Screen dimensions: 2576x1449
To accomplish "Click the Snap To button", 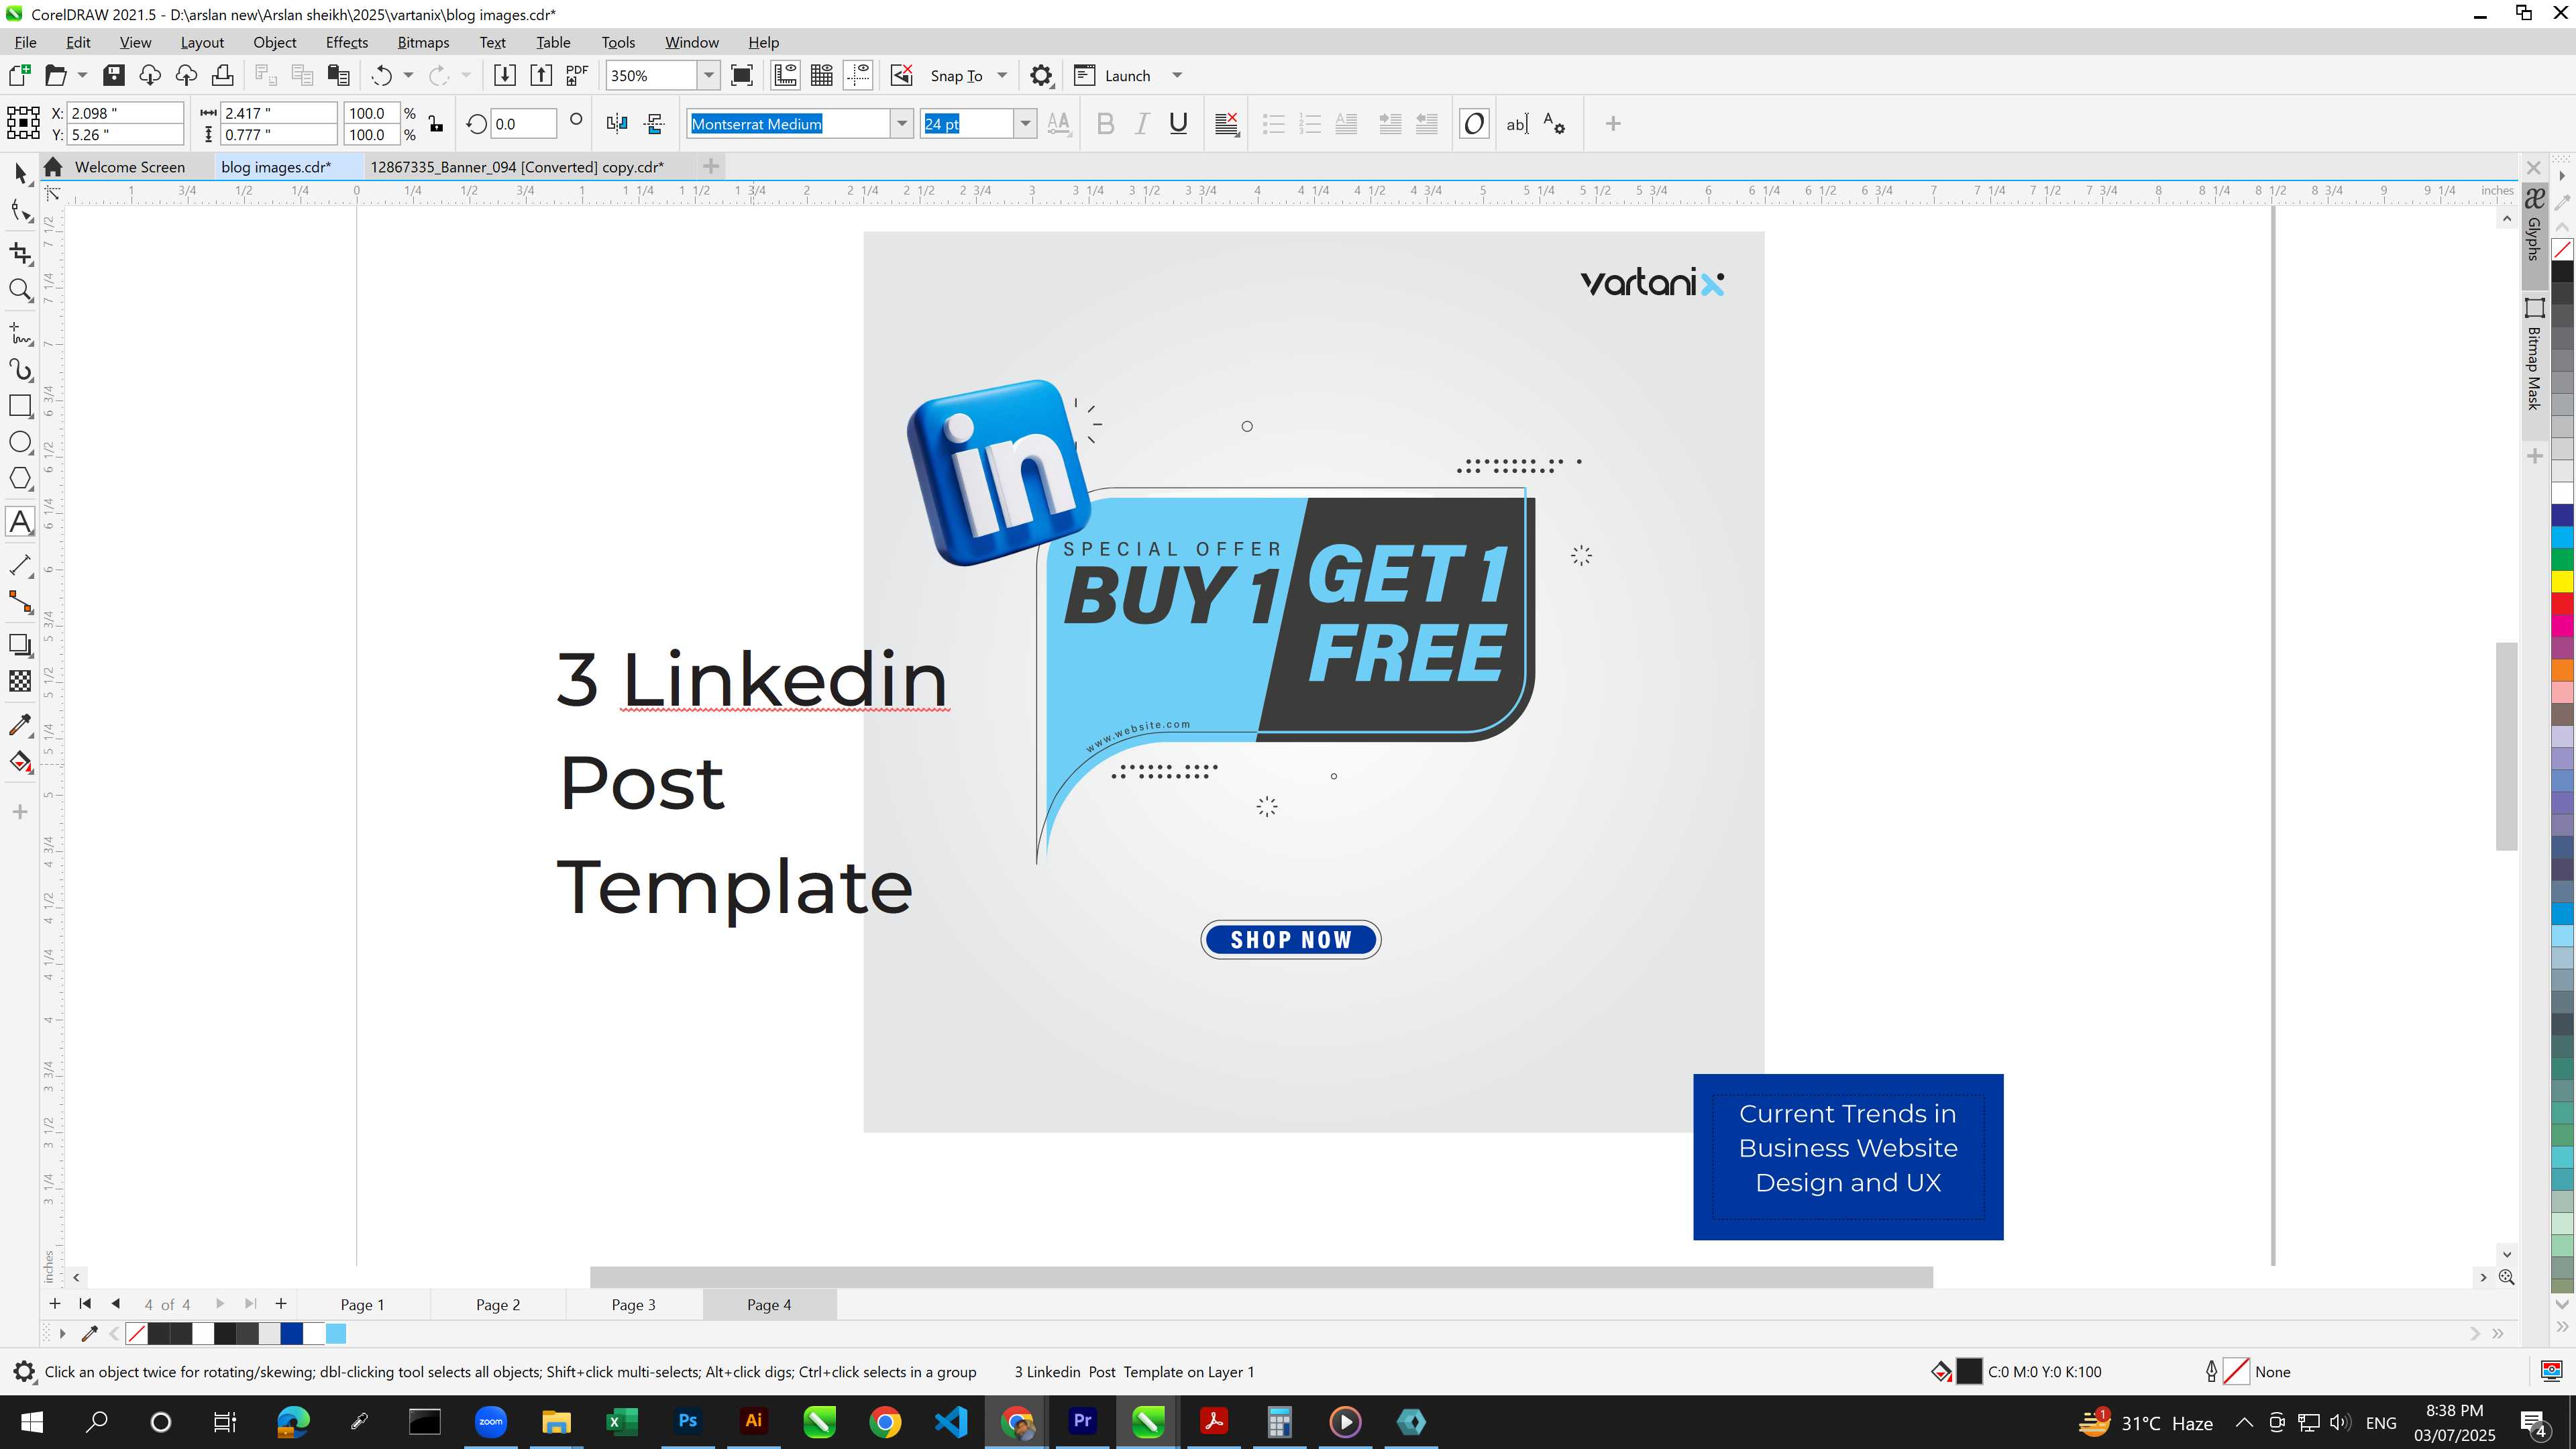I will coord(956,75).
